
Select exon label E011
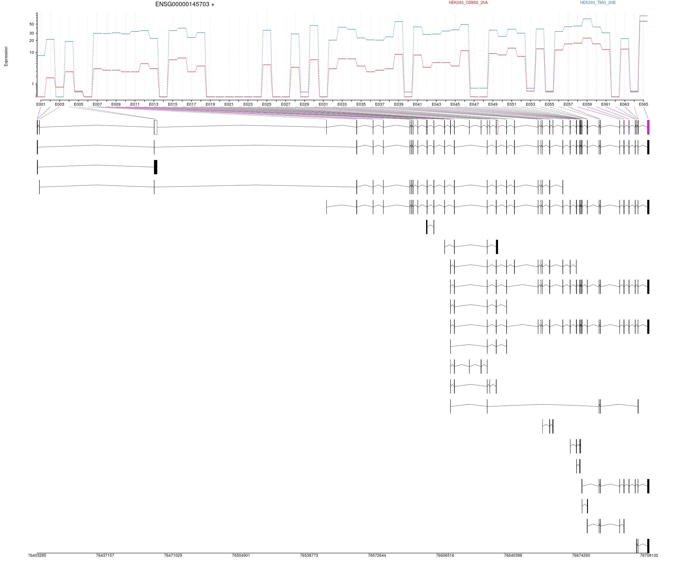135,104
